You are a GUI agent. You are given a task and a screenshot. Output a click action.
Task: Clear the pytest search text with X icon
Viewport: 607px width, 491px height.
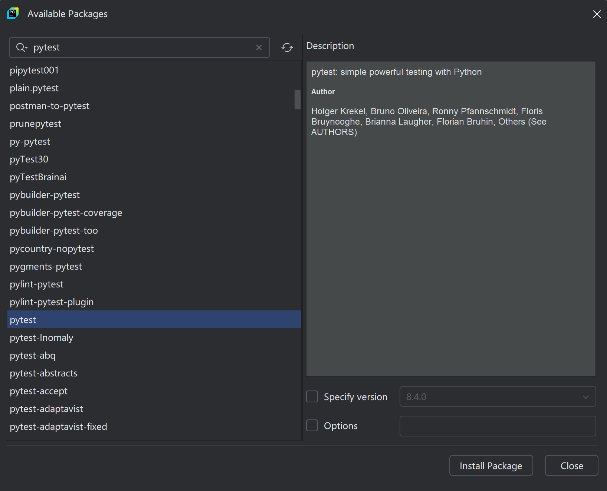[x=259, y=47]
